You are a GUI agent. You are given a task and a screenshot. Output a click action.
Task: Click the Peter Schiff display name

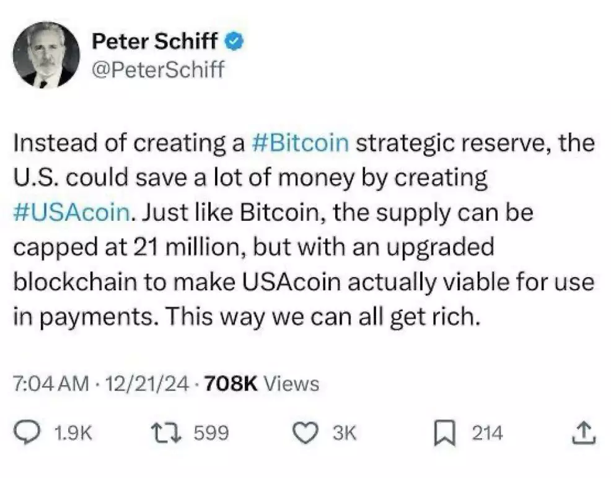click(155, 42)
